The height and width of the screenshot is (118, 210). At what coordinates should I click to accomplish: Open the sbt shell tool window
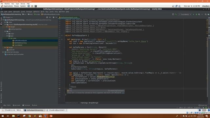click(16, 105)
